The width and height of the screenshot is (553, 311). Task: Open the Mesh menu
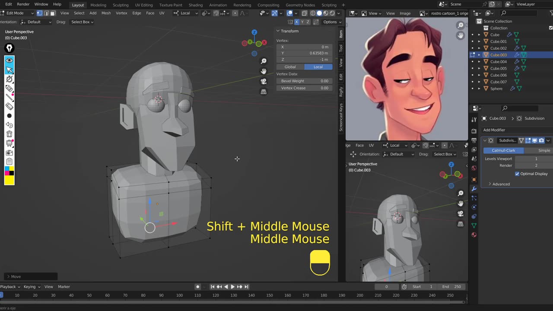(106, 13)
